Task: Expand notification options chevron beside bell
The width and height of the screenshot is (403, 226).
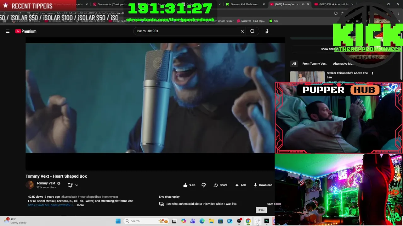Action: pyautogui.click(x=77, y=185)
